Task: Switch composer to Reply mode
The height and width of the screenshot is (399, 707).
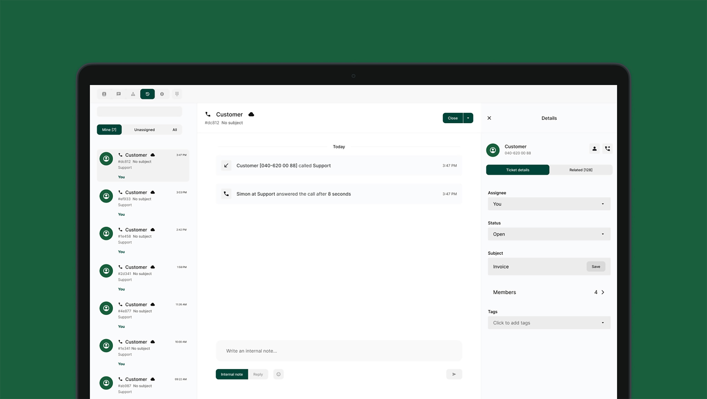Action: pyautogui.click(x=258, y=374)
